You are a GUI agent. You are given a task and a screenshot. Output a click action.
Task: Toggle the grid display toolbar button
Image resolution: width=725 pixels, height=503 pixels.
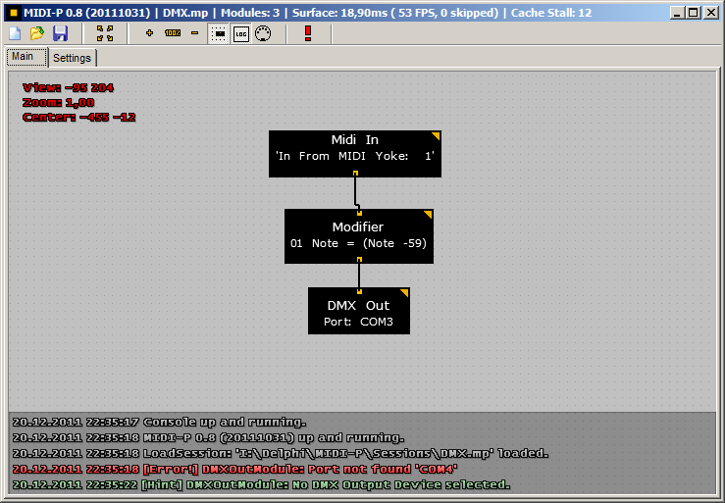click(219, 33)
